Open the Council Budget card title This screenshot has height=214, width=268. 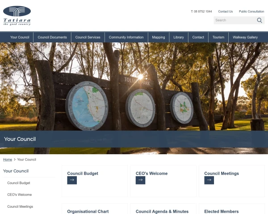point(83,173)
